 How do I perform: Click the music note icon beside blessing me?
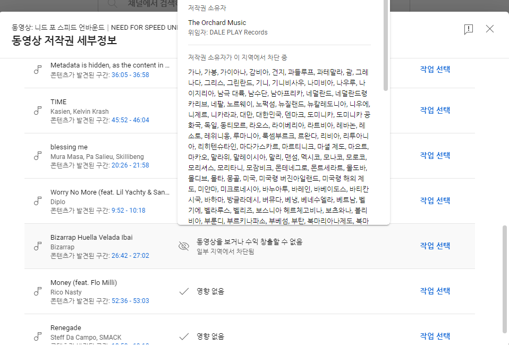point(38,156)
